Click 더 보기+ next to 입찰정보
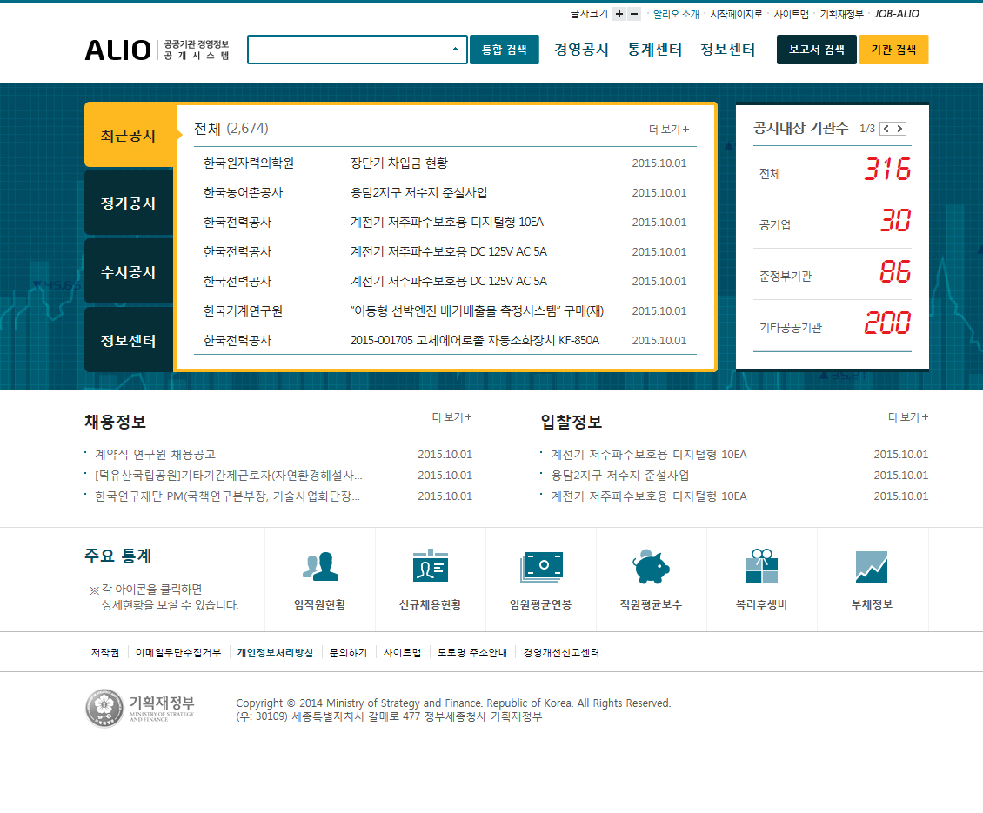This screenshot has height=813, width=983. [x=908, y=416]
